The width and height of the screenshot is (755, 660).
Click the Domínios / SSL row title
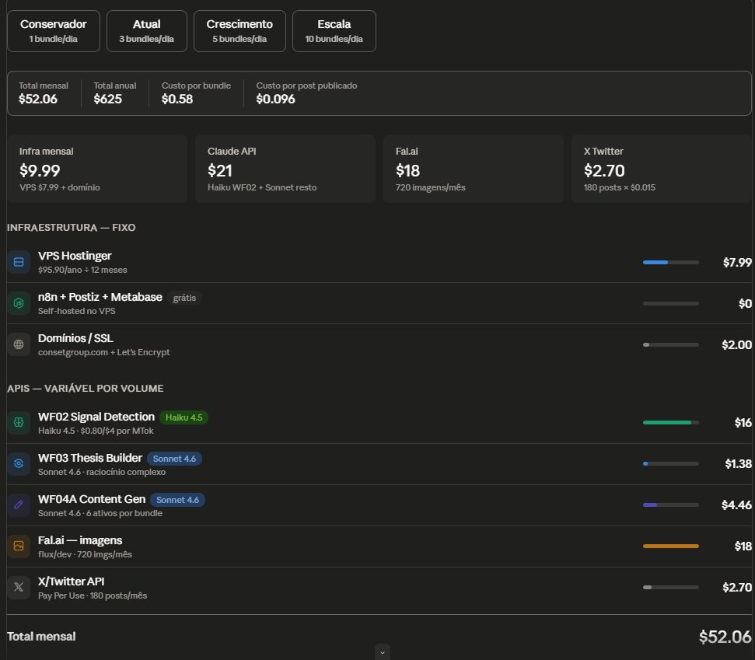tap(75, 338)
